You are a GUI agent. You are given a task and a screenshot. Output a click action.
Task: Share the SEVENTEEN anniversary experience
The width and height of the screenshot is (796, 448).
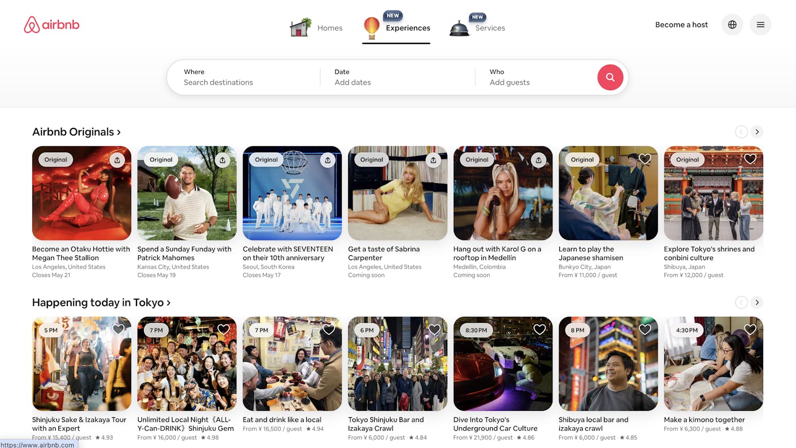pos(328,160)
